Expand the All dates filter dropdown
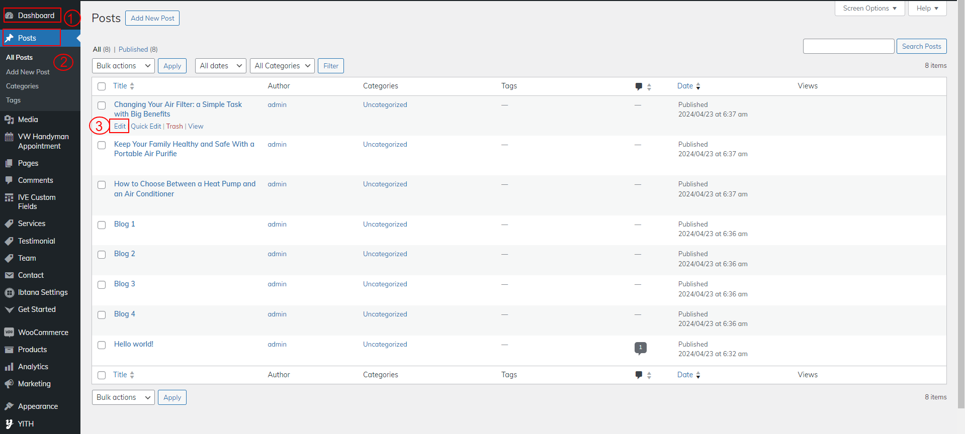This screenshot has width=965, height=434. pos(220,66)
